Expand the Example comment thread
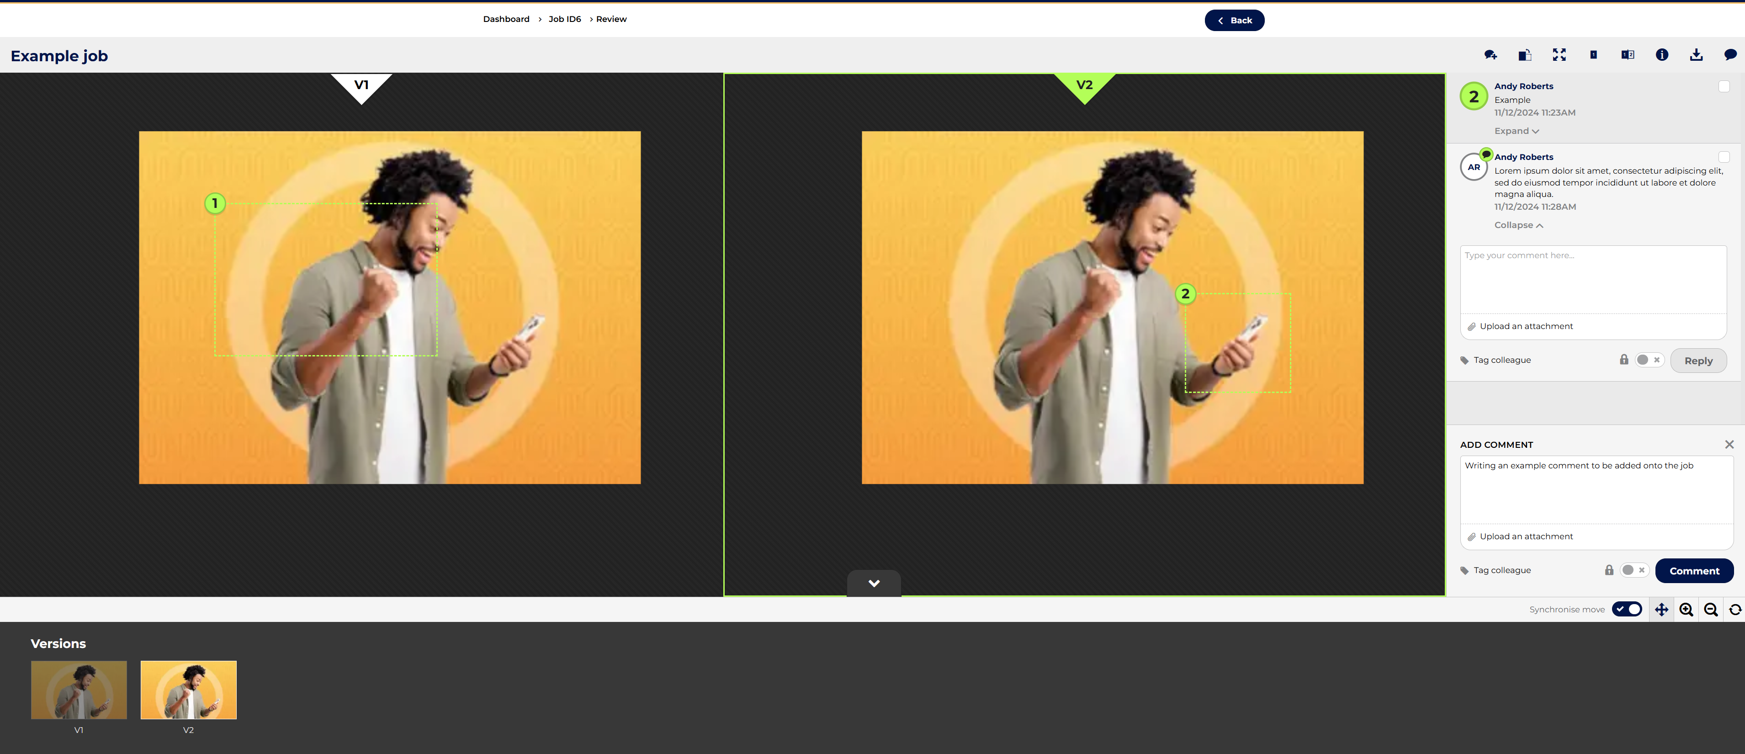Viewport: 1745px width, 754px height. (x=1516, y=132)
